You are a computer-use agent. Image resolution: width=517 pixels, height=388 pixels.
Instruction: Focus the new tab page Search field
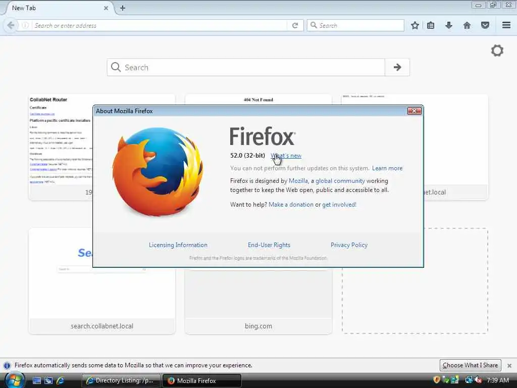click(x=246, y=67)
